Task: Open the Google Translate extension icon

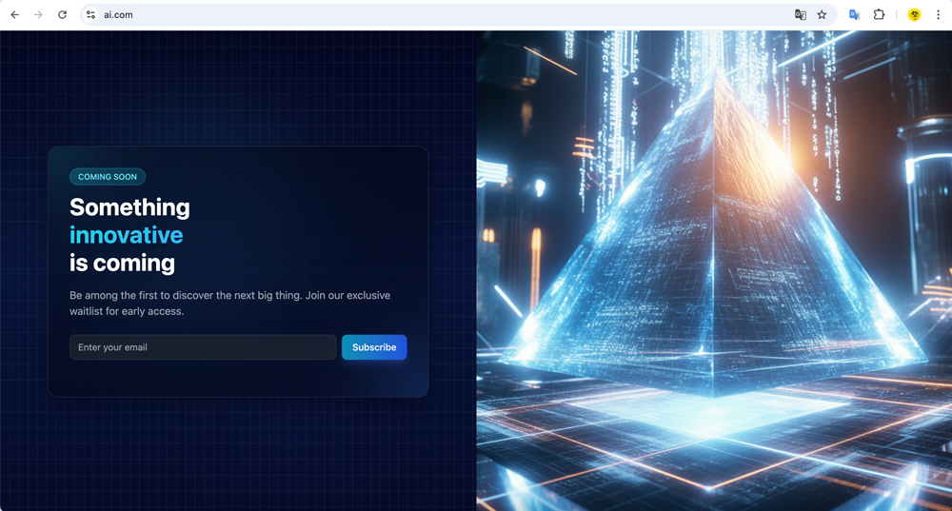Action: [x=854, y=14]
